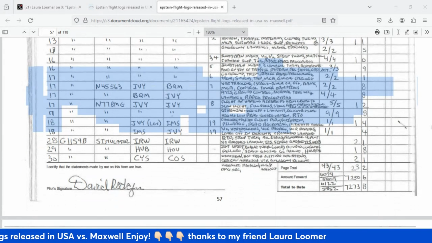Image resolution: width=432 pixels, height=243 pixels.
Task: Open the zoom level 130% dropdown
Action: pyautogui.click(x=225, y=32)
